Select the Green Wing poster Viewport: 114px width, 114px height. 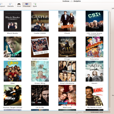pyautogui.click(x=40, y=71)
